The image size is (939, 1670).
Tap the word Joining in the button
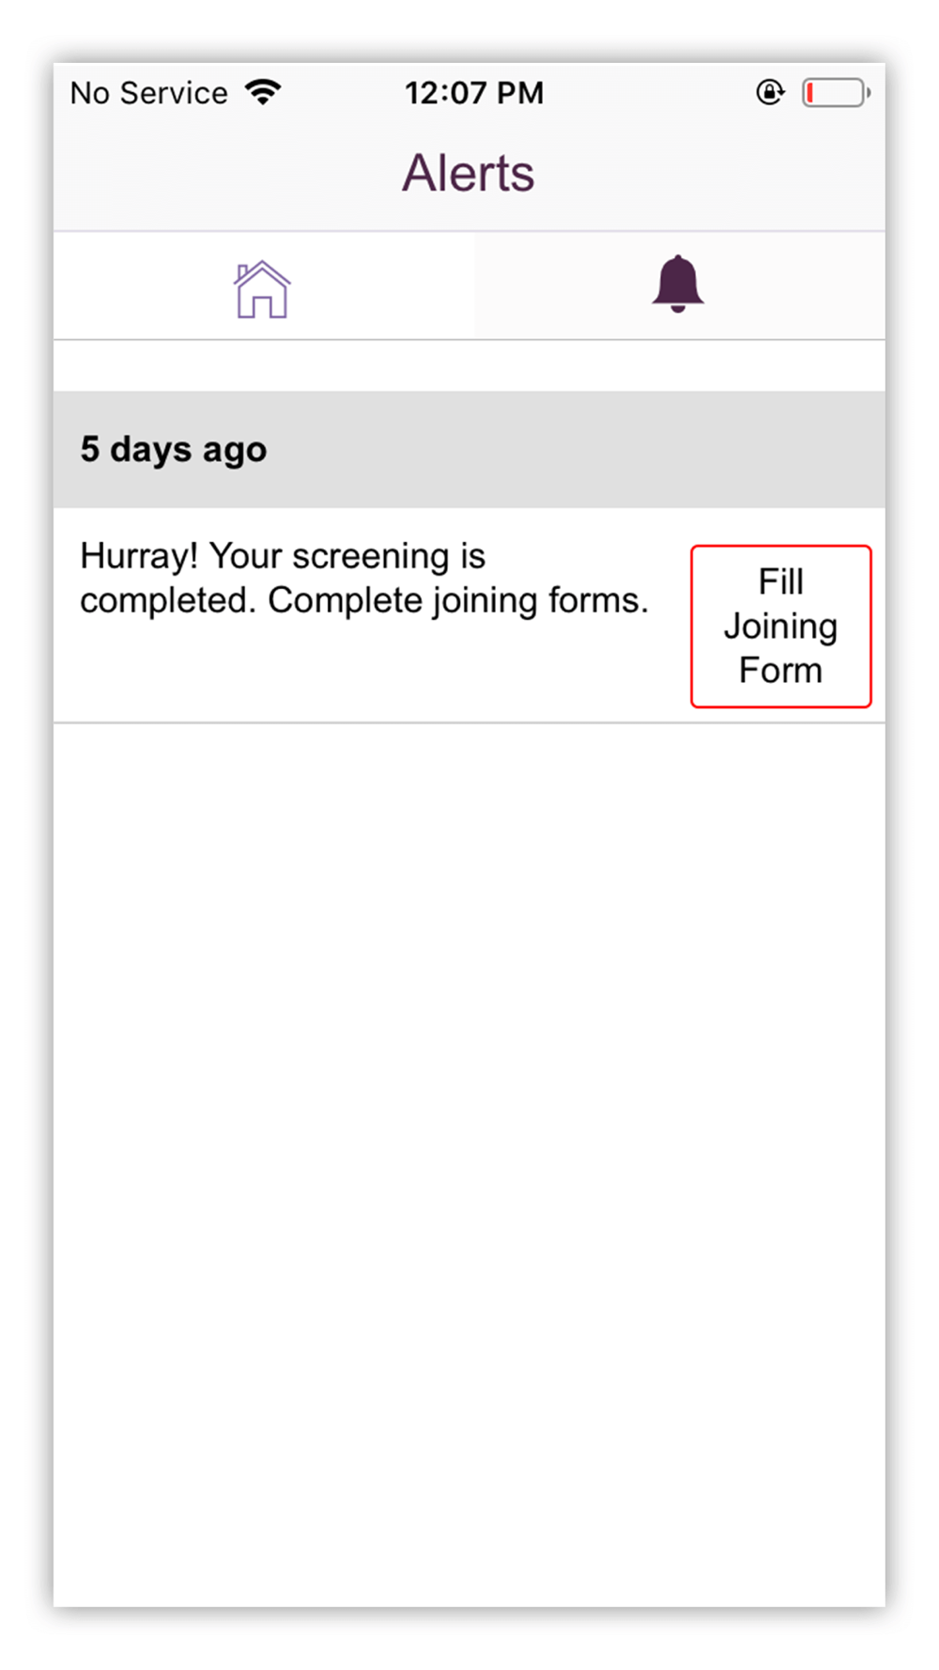click(781, 626)
